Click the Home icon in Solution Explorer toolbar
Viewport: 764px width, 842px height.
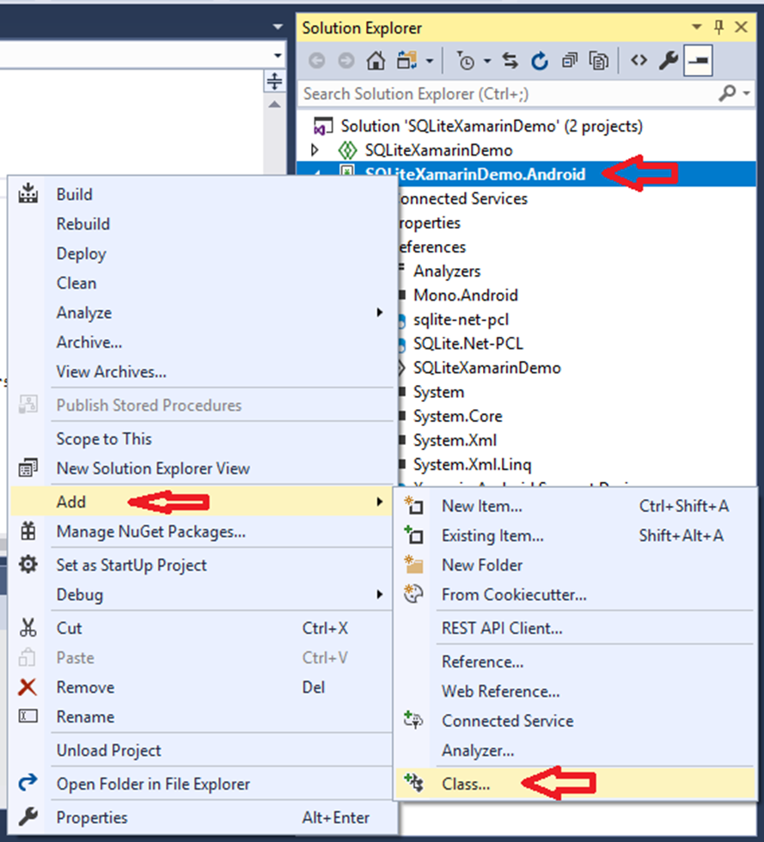click(376, 61)
